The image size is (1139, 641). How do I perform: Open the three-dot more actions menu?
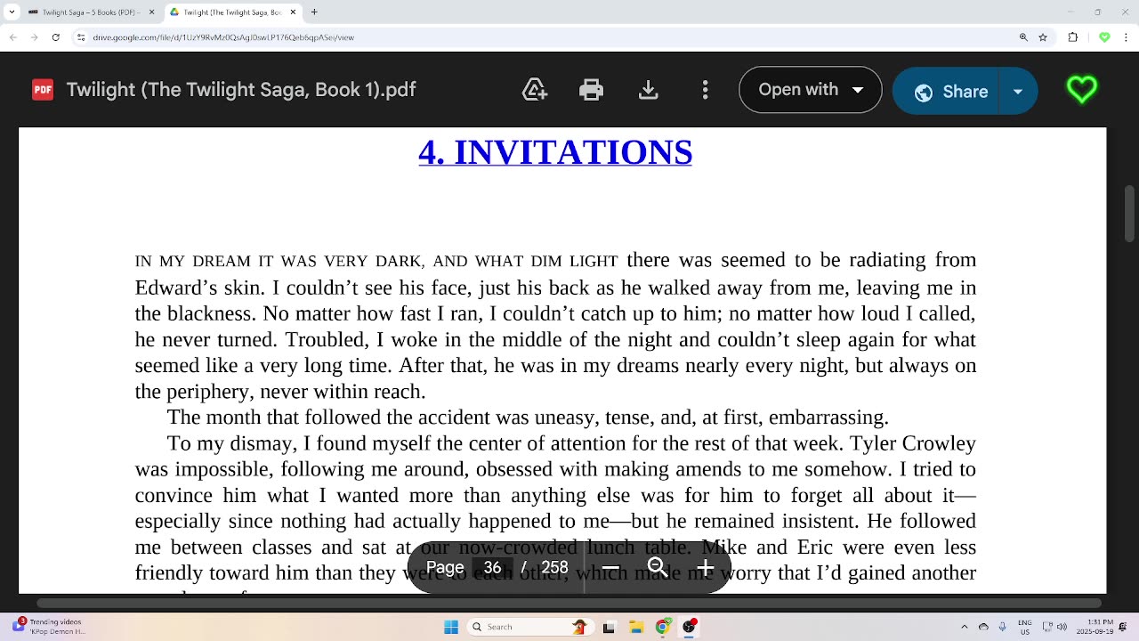tap(705, 90)
